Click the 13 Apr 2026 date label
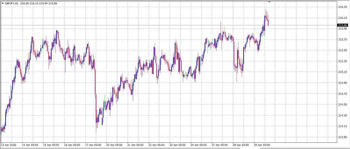 tap(8, 145)
